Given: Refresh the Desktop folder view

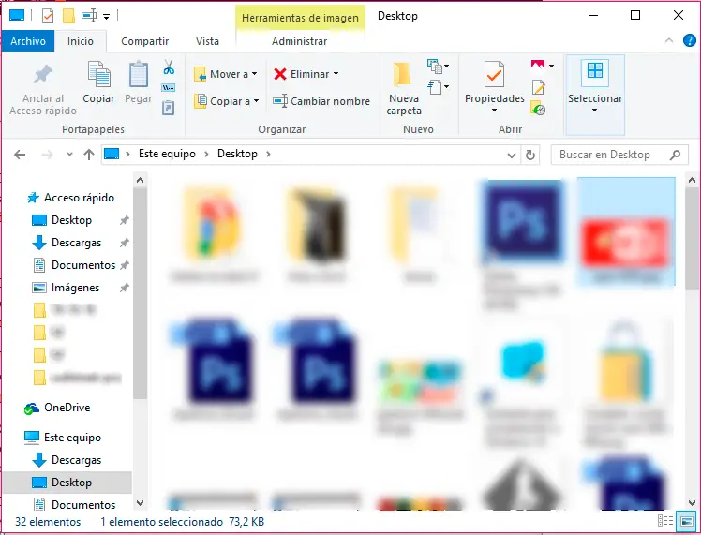Looking at the screenshot, I should tap(530, 155).
